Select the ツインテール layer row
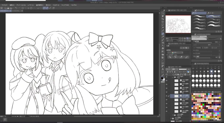The image size is (224, 123). point(180,96)
